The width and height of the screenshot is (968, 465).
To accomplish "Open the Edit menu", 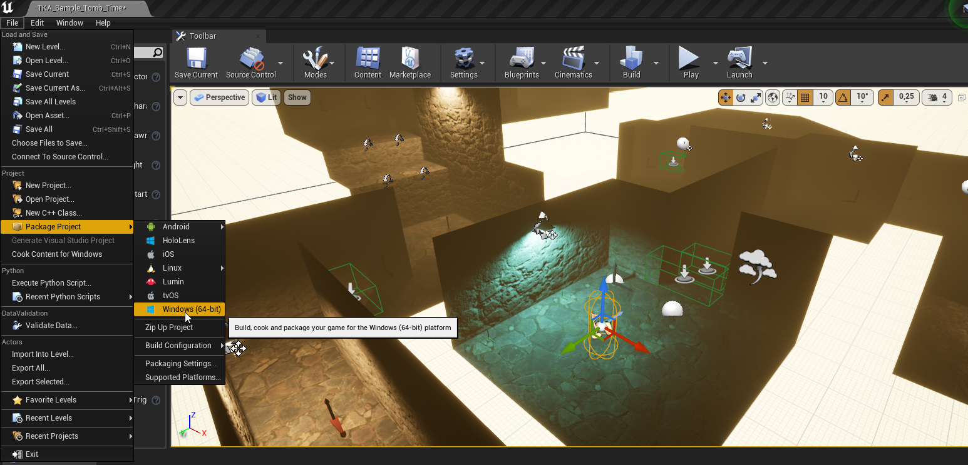I will coord(37,23).
